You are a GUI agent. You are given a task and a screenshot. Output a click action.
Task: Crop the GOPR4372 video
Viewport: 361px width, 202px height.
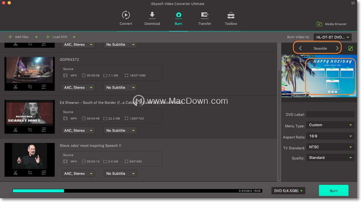click(30, 87)
